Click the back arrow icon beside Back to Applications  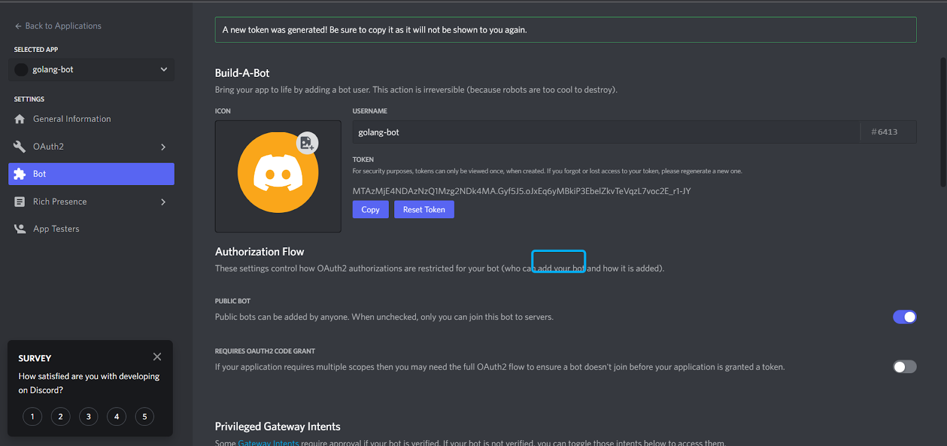point(18,26)
